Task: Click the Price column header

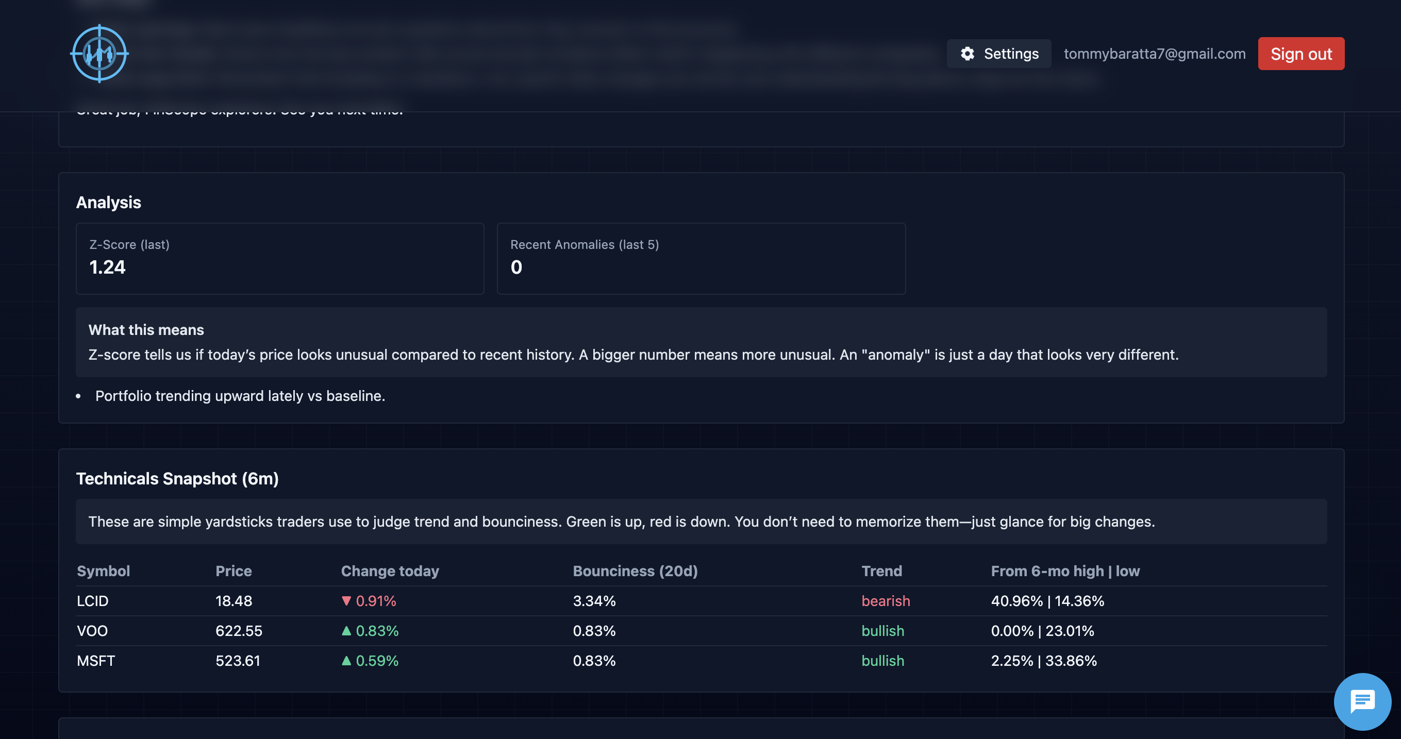Action: 233,571
